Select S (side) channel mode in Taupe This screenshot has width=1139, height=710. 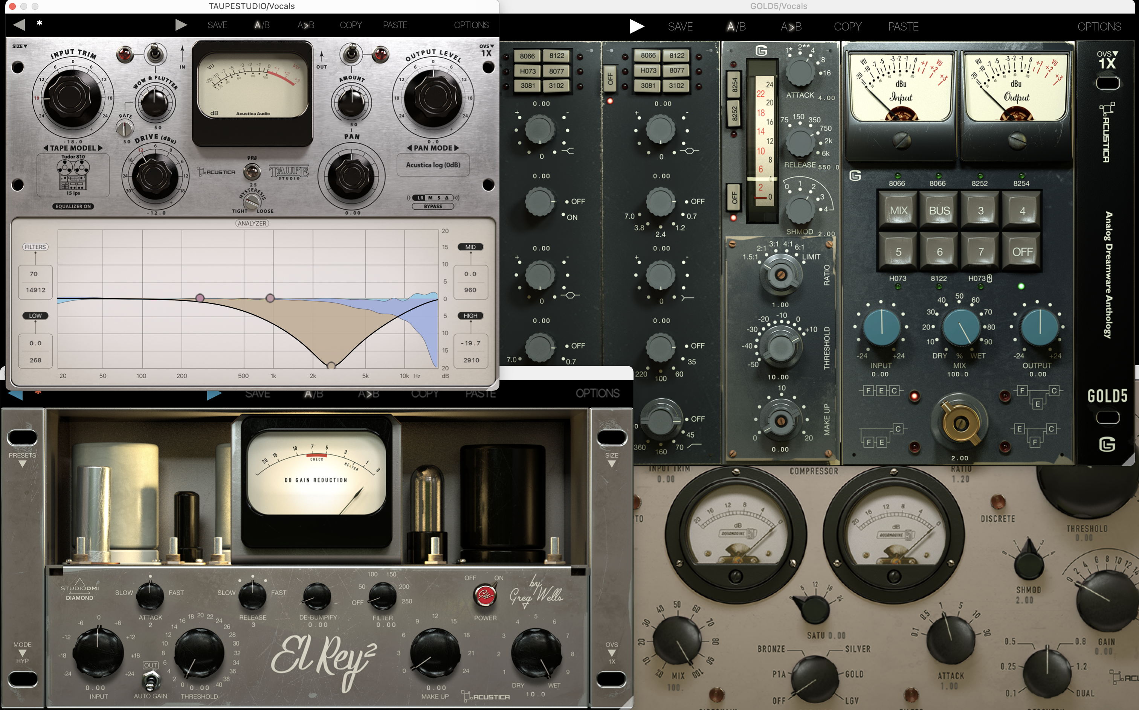click(x=439, y=198)
